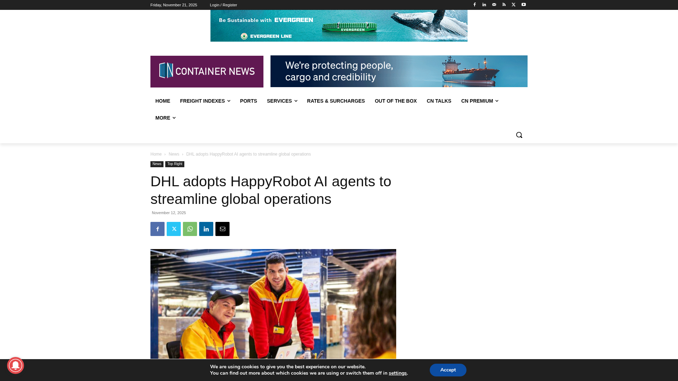Image resolution: width=678 pixels, height=381 pixels.
Task: Click the Container News logo
Action: (207, 72)
